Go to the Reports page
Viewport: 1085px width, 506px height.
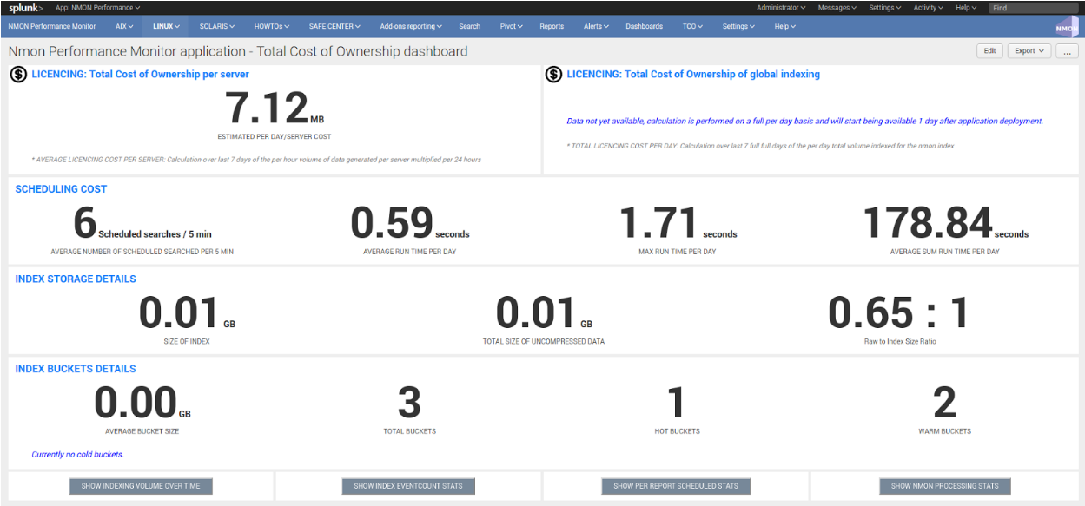pos(552,26)
